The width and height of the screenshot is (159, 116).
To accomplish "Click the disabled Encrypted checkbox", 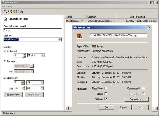I will [143, 94].
